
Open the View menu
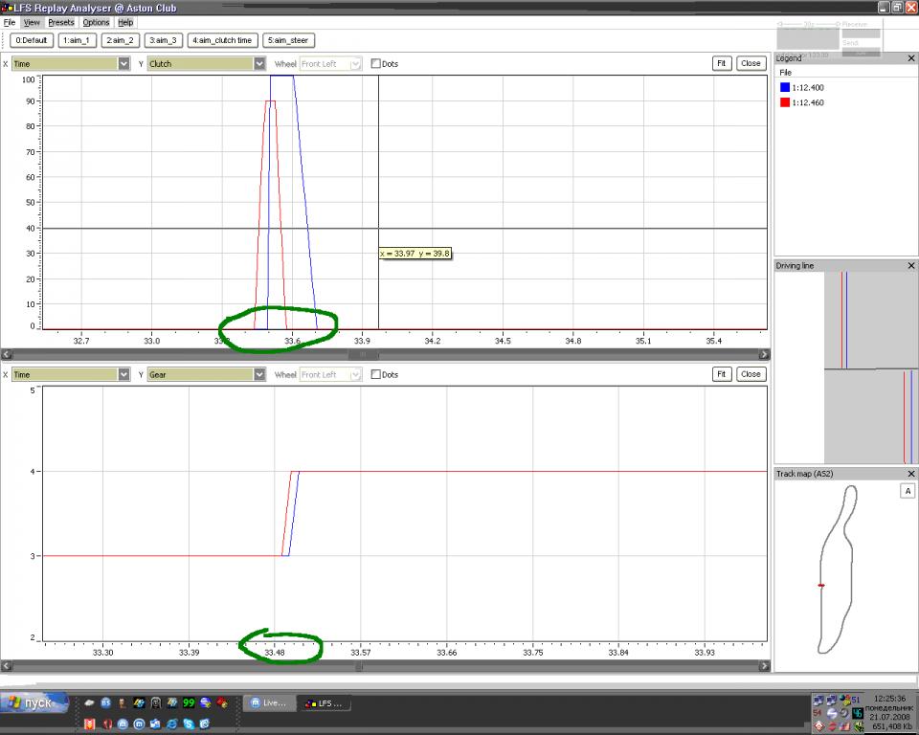coord(32,22)
